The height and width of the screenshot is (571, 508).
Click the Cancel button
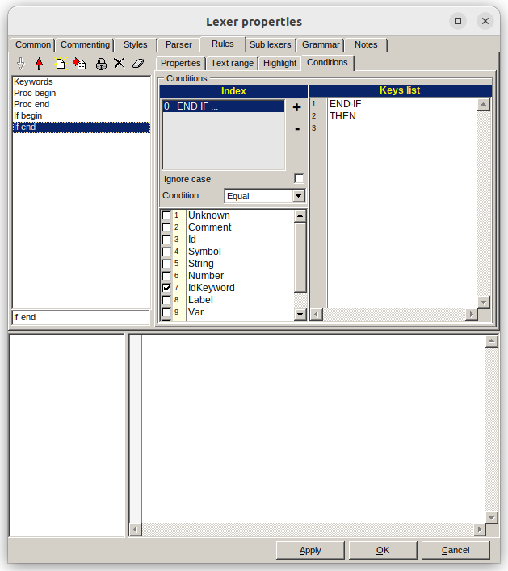click(456, 550)
